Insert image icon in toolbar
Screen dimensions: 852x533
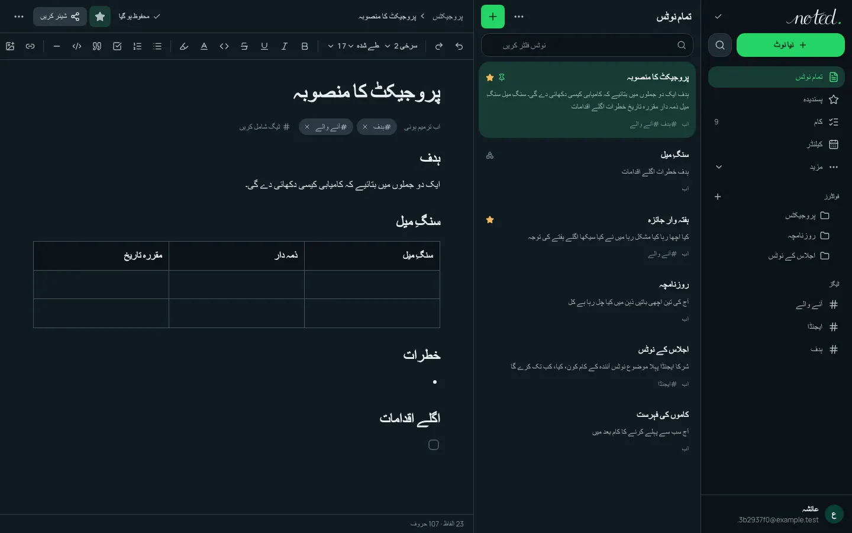[10, 46]
